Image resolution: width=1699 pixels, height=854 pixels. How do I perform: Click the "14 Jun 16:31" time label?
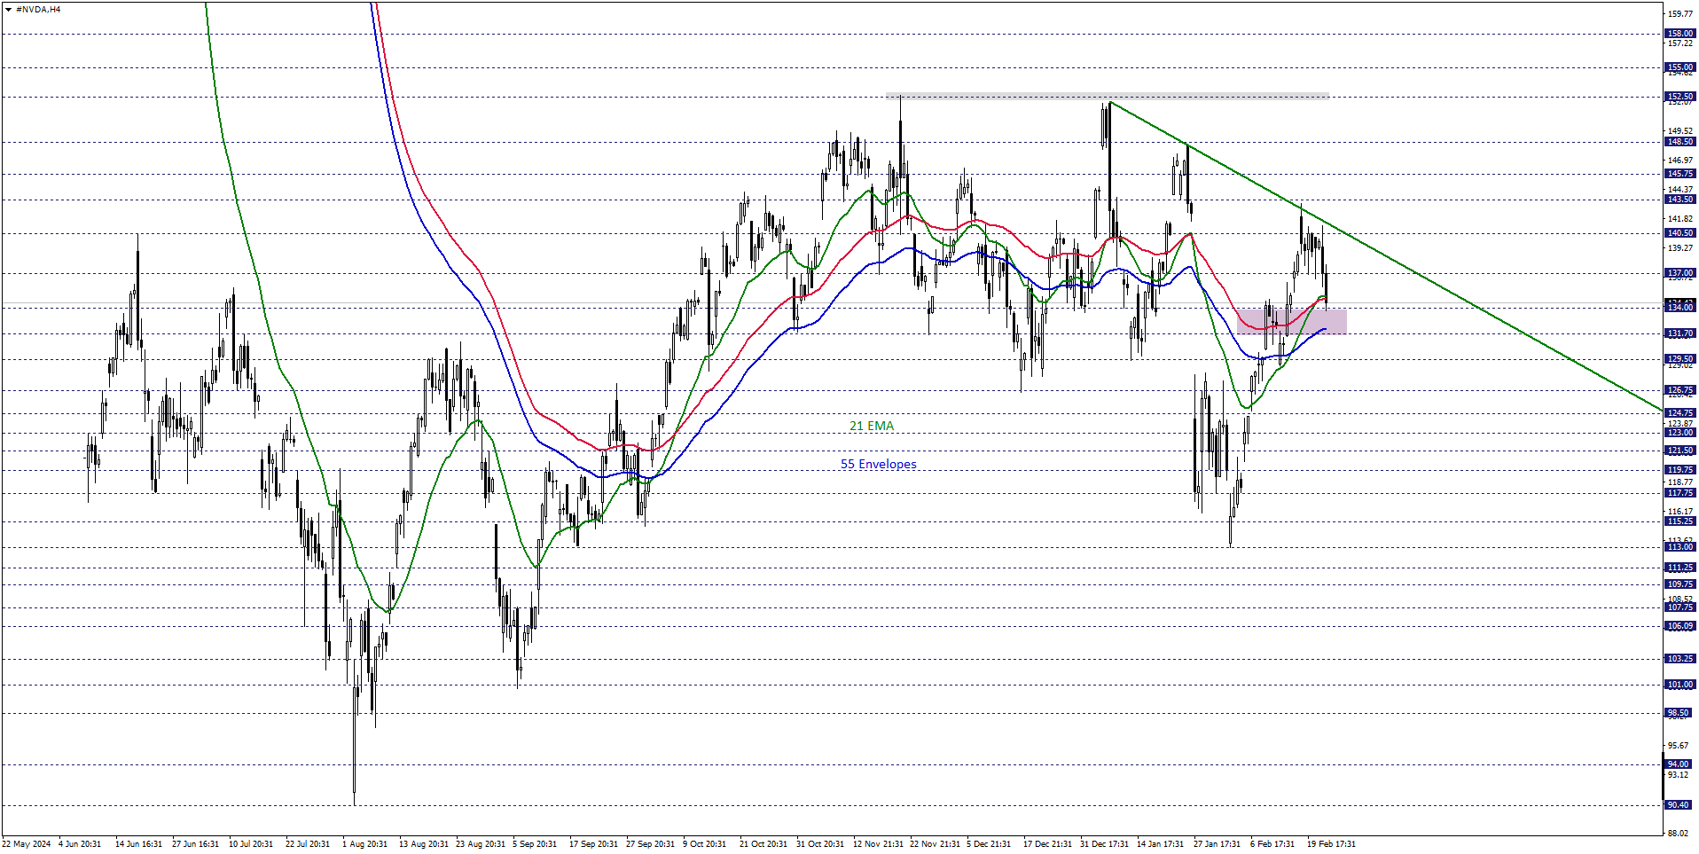pos(138,844)
